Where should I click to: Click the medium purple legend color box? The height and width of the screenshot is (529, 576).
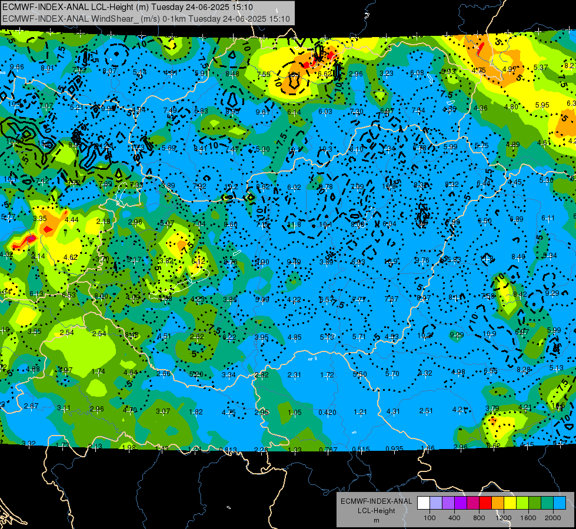[x=448, y=503]
